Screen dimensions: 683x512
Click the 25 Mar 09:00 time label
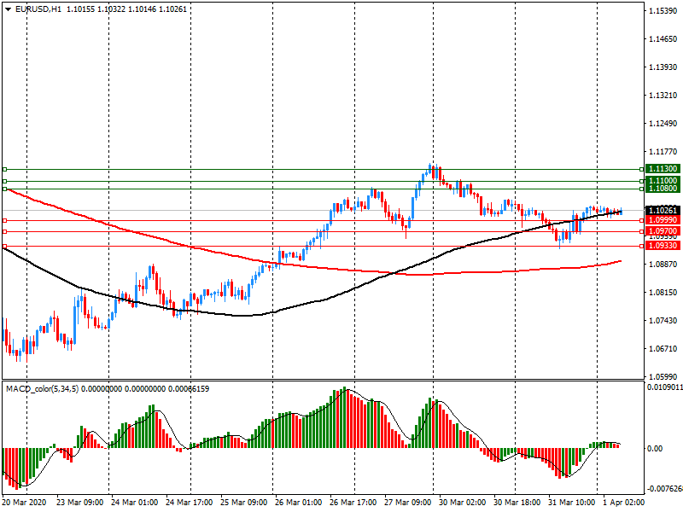[243, 503]
